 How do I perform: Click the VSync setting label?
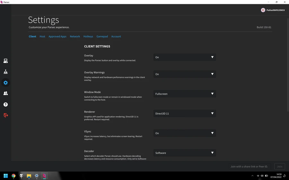[88, 131]
